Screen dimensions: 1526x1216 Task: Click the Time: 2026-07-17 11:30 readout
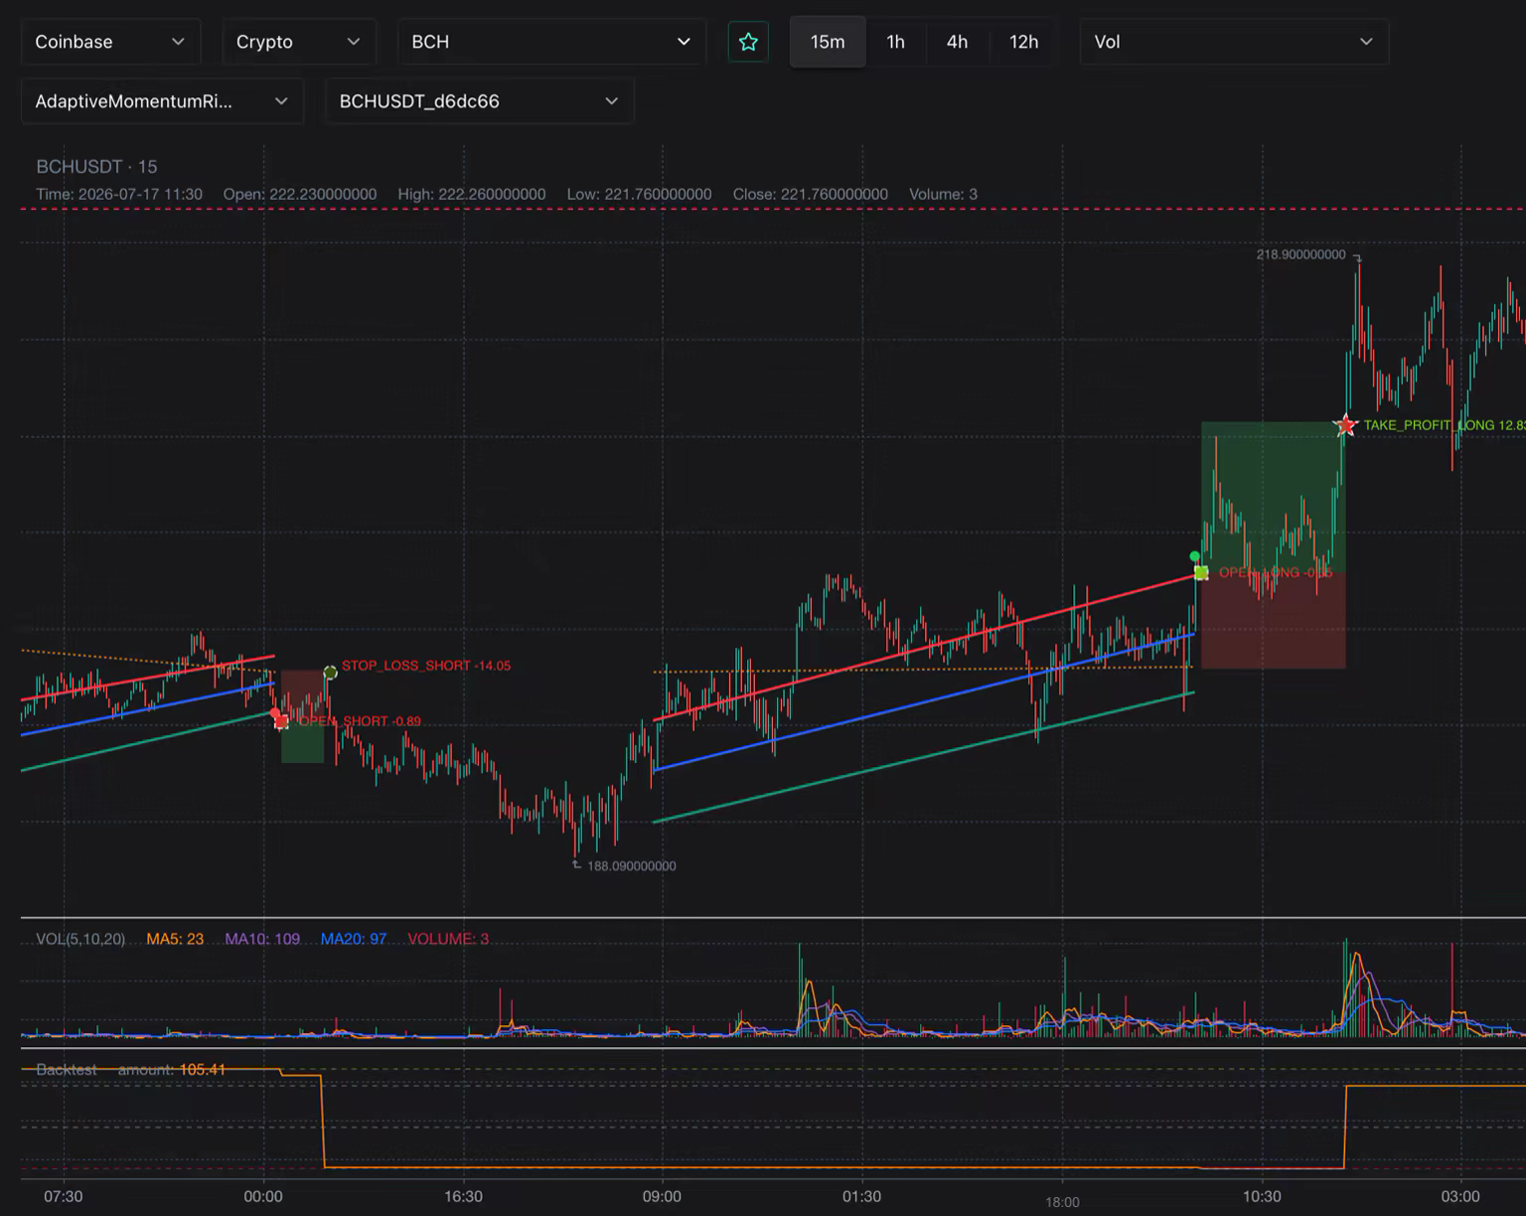click(x=119, y=195)
